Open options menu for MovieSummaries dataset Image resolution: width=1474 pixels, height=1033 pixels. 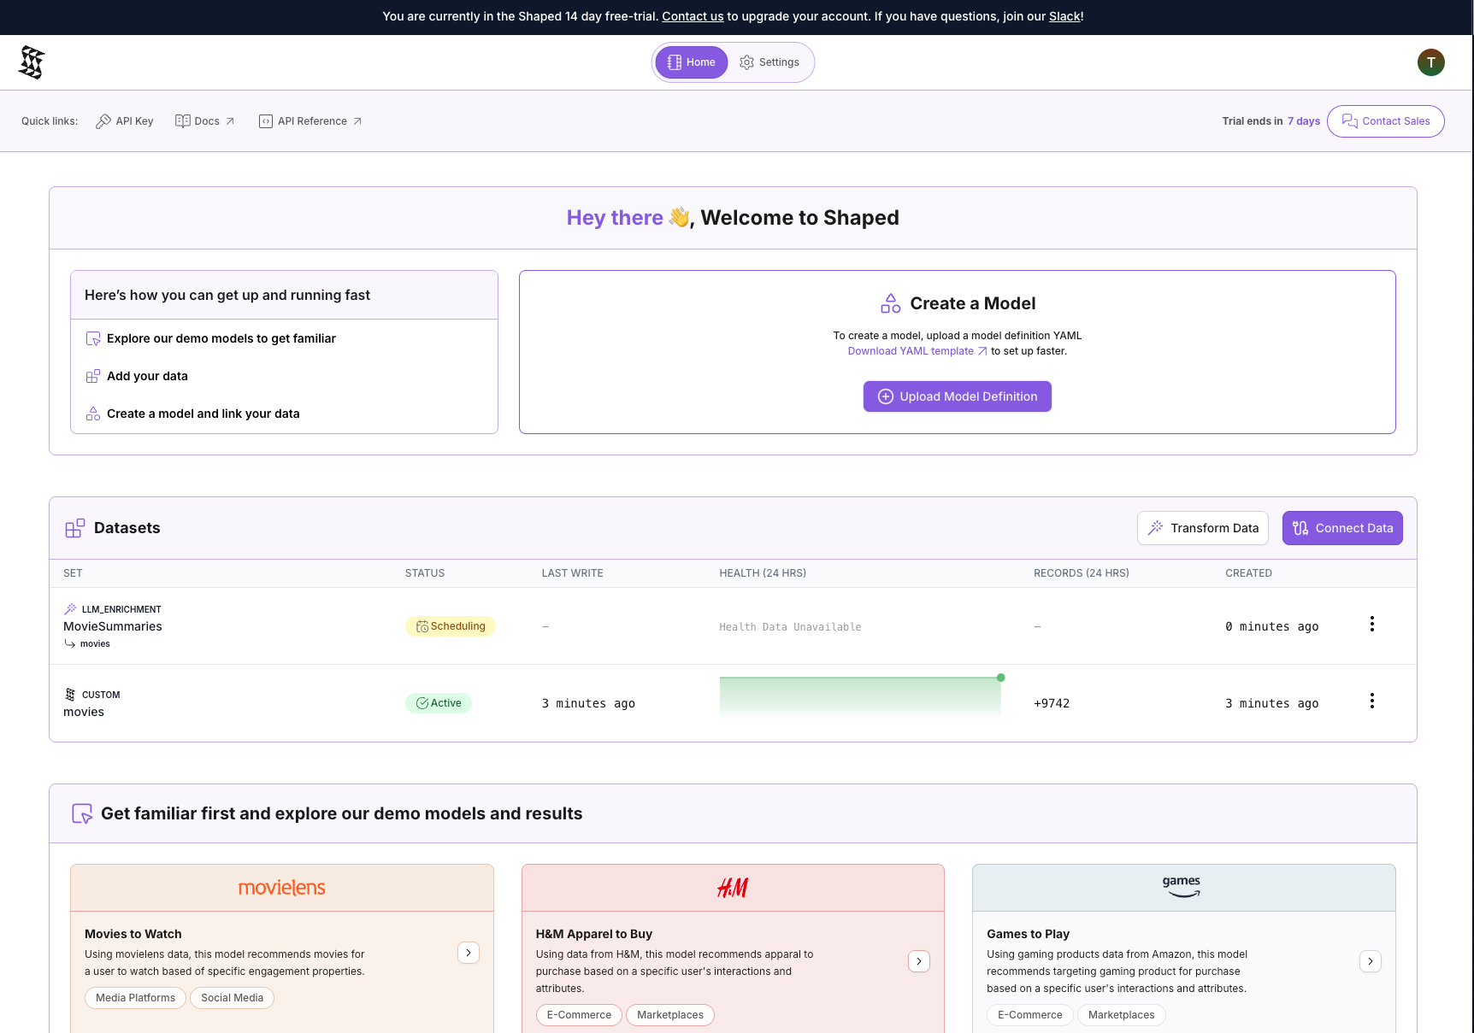tap(1371, 625)
